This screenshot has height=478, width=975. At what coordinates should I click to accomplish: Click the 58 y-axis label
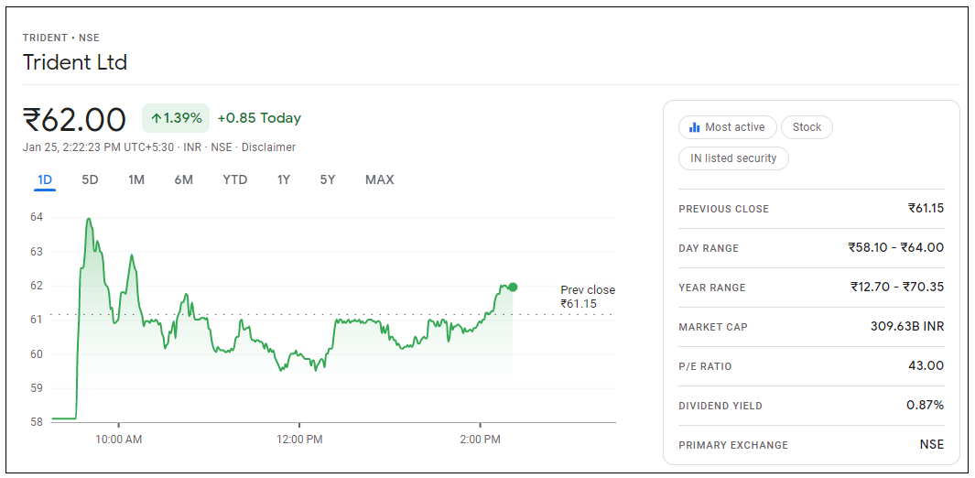pos(36,422)
